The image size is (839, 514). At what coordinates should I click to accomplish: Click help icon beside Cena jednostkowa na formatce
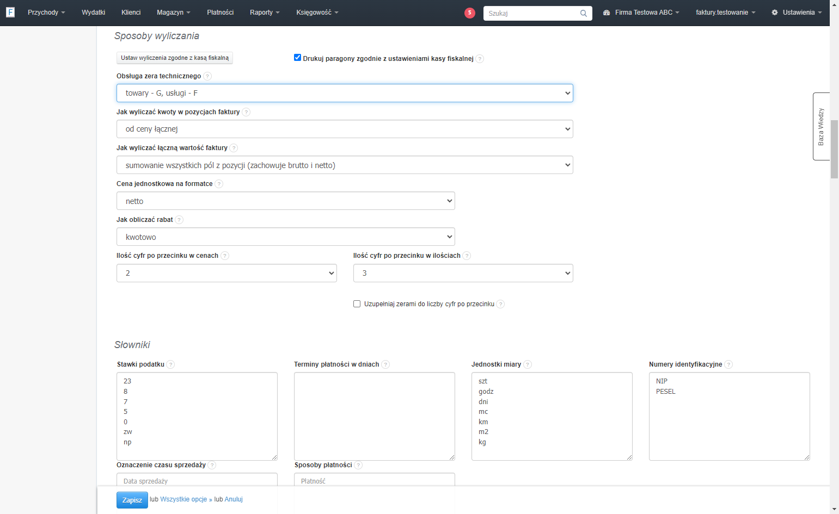pos(219,184)
